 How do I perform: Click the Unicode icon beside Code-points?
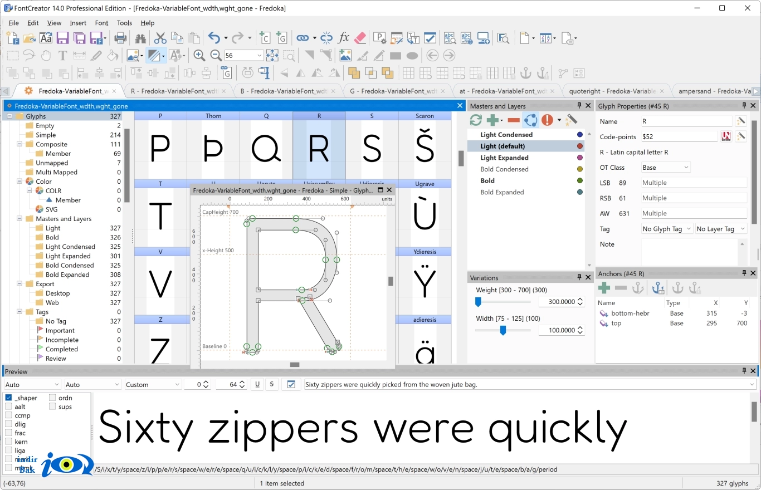tap(726, 136)
